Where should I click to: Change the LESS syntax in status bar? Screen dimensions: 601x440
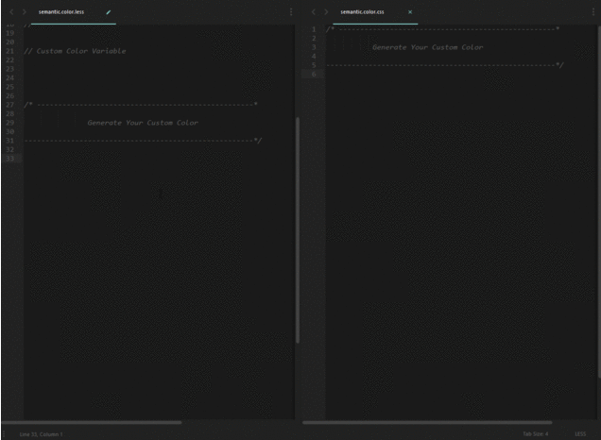(x=580, y=433)
